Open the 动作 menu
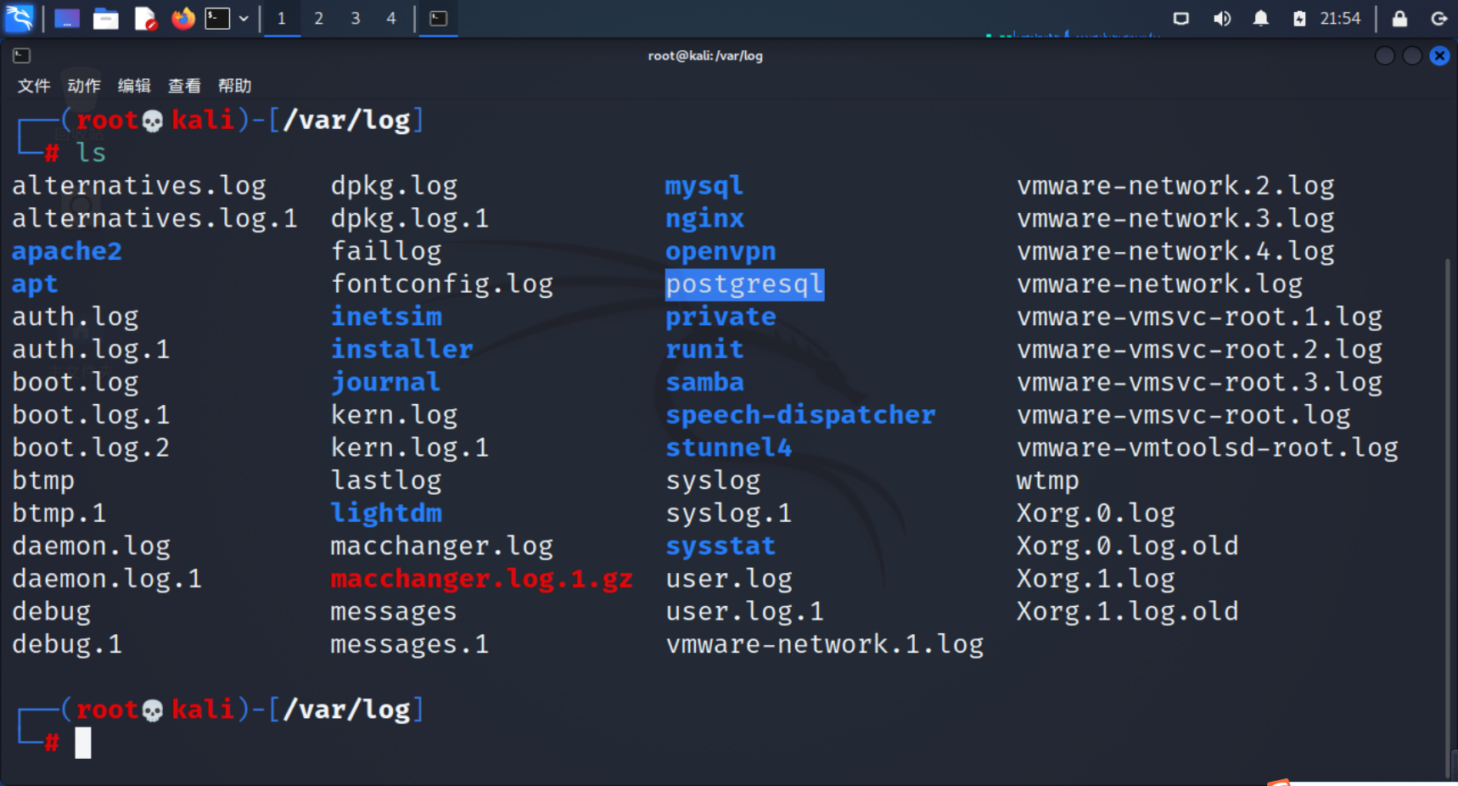The image size is (1458, 786). pyautogui.click(x=84, y=86)
